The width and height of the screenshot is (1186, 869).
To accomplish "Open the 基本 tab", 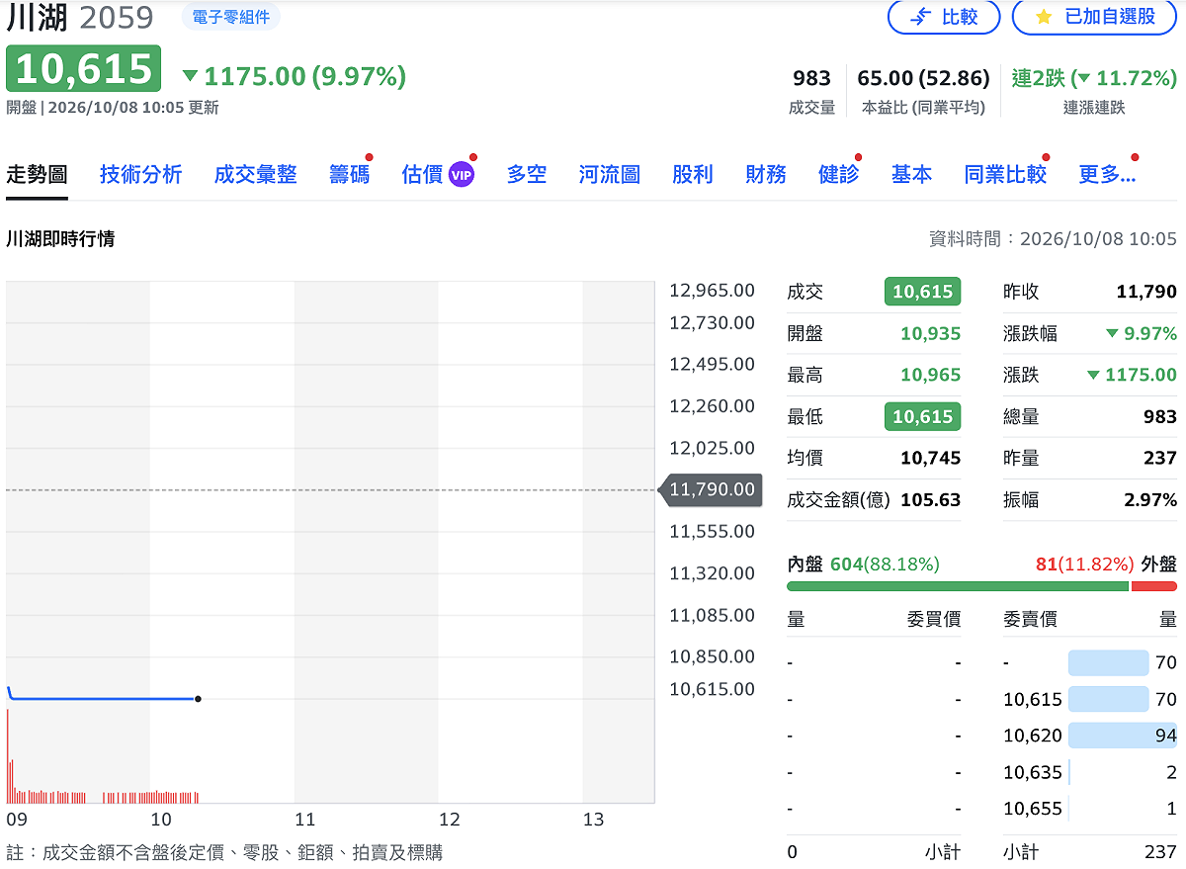I will click(x=911, y=175).
